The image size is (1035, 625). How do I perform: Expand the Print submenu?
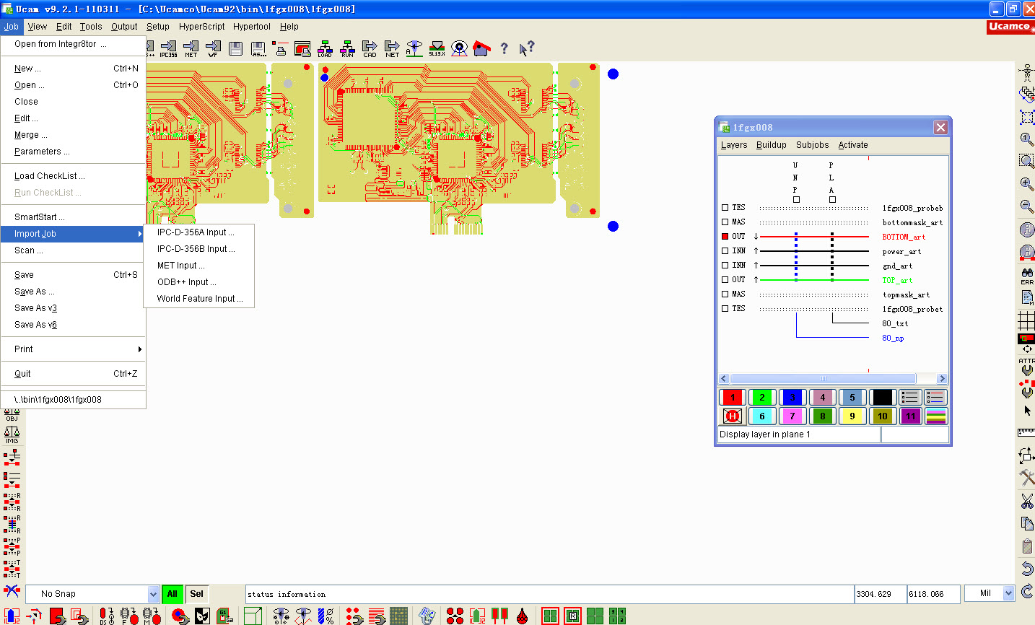[x=74, y=349]
